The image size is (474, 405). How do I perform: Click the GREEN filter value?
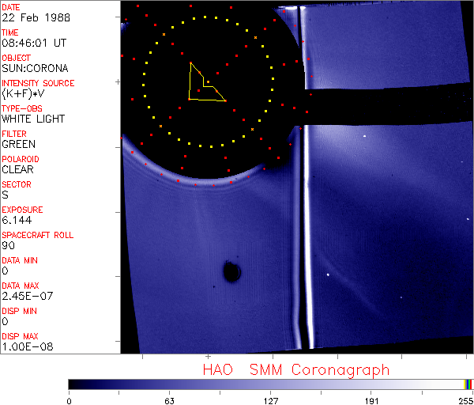[x=18, y=144]
